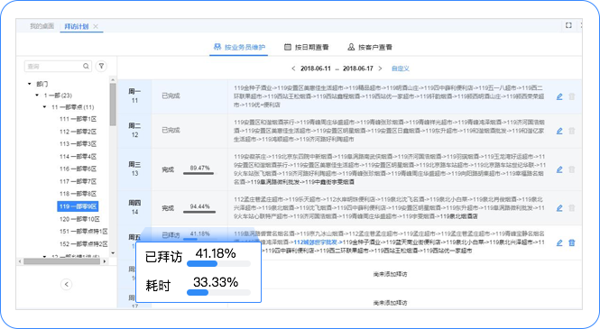Delete the 周二 12 visit plan
The height and width of the screenshot is (329, 600).
[x=572, y=131]
